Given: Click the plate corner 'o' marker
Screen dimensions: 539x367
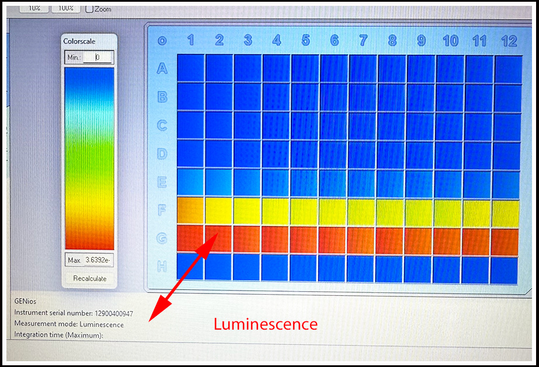Looking at the screenshot, I should [162, 41].
